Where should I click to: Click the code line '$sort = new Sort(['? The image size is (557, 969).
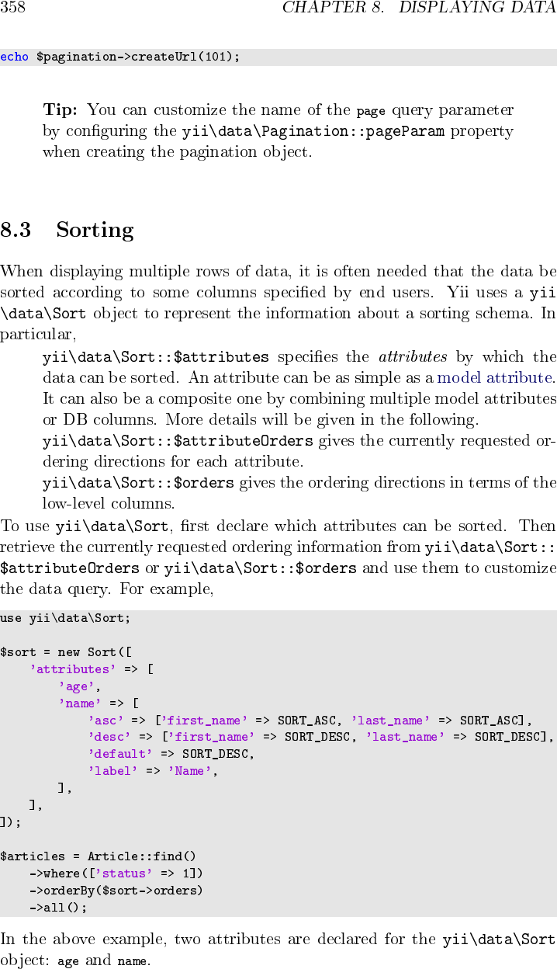pos(65,652)
